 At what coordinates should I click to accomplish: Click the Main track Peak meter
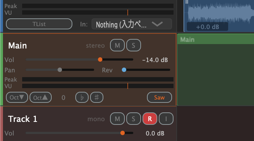point(98,79)
